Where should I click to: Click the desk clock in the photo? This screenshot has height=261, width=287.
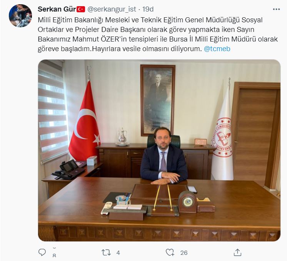(188, 201)
